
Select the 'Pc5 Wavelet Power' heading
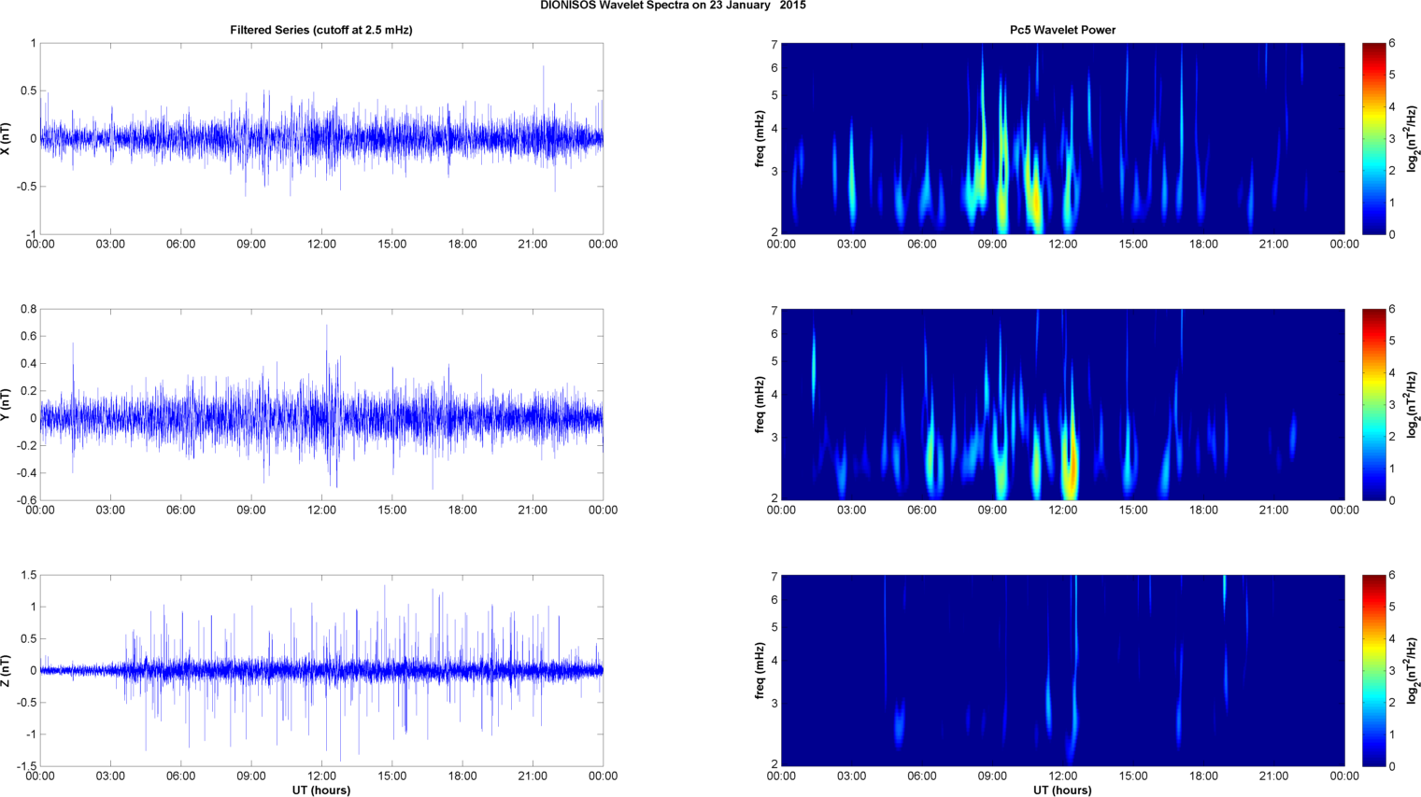pyautogui.click(x=1062, y=30)
